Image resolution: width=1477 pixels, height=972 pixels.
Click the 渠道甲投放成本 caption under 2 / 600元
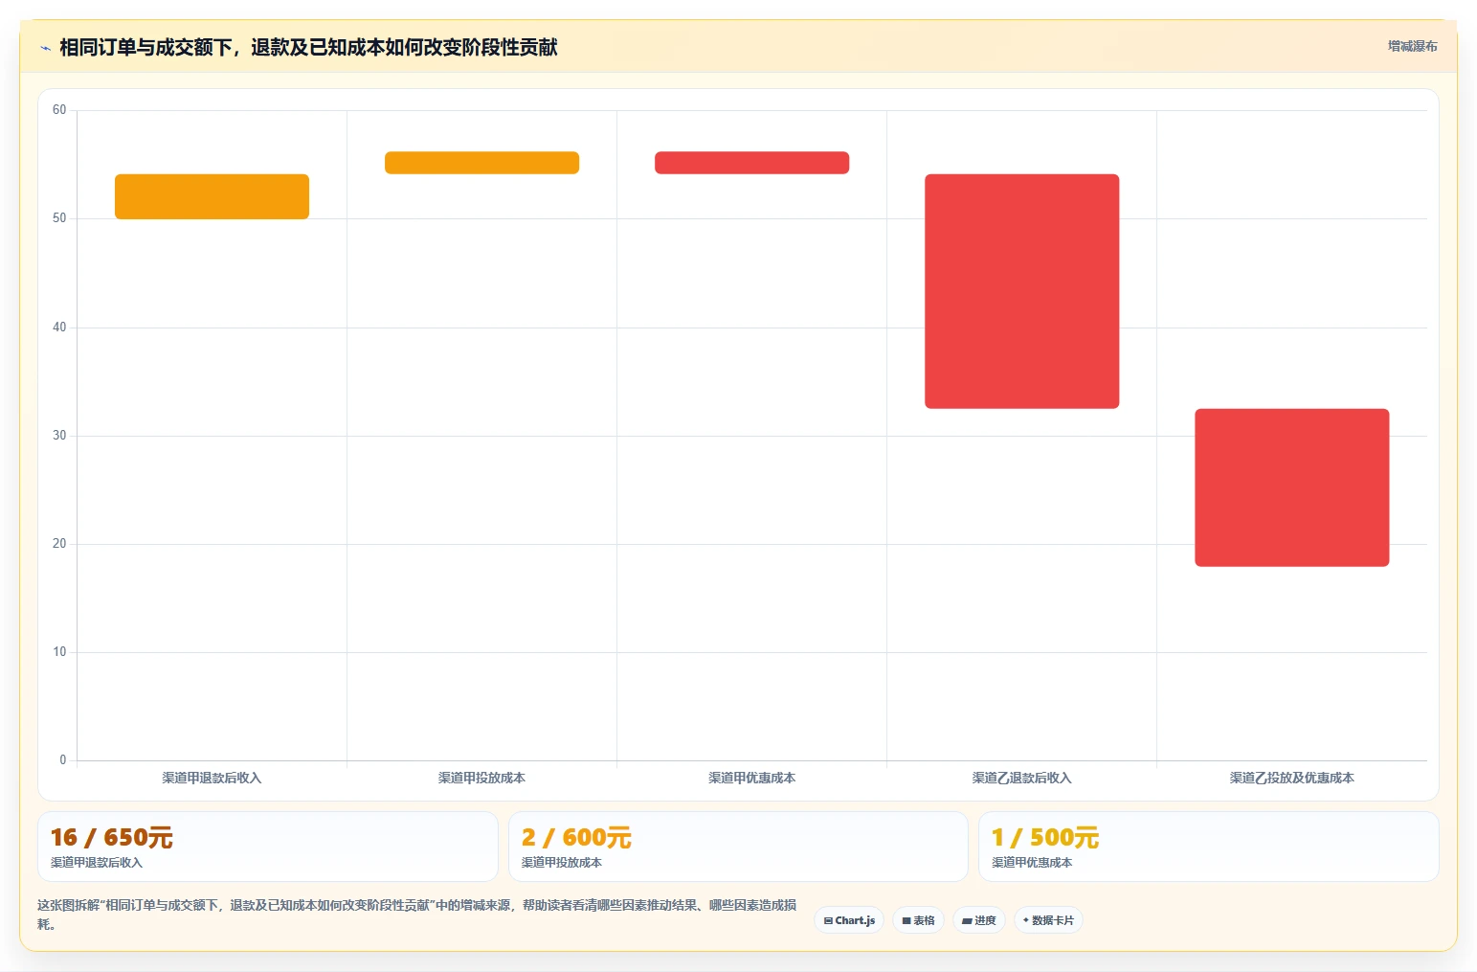tap(562, 863)
